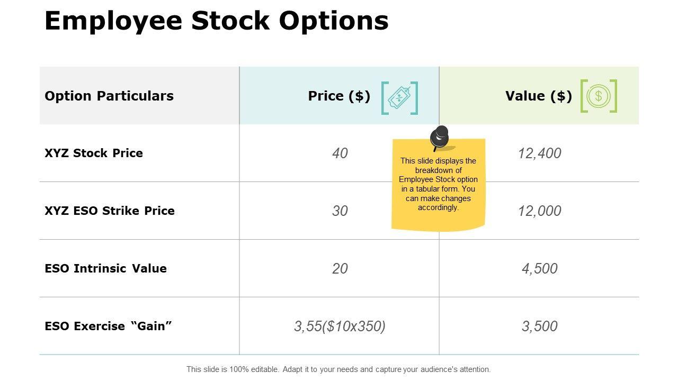Viewport: 678px width, 381px height.
Task: Select the yellow sticky note text
Action: point(439,184)
